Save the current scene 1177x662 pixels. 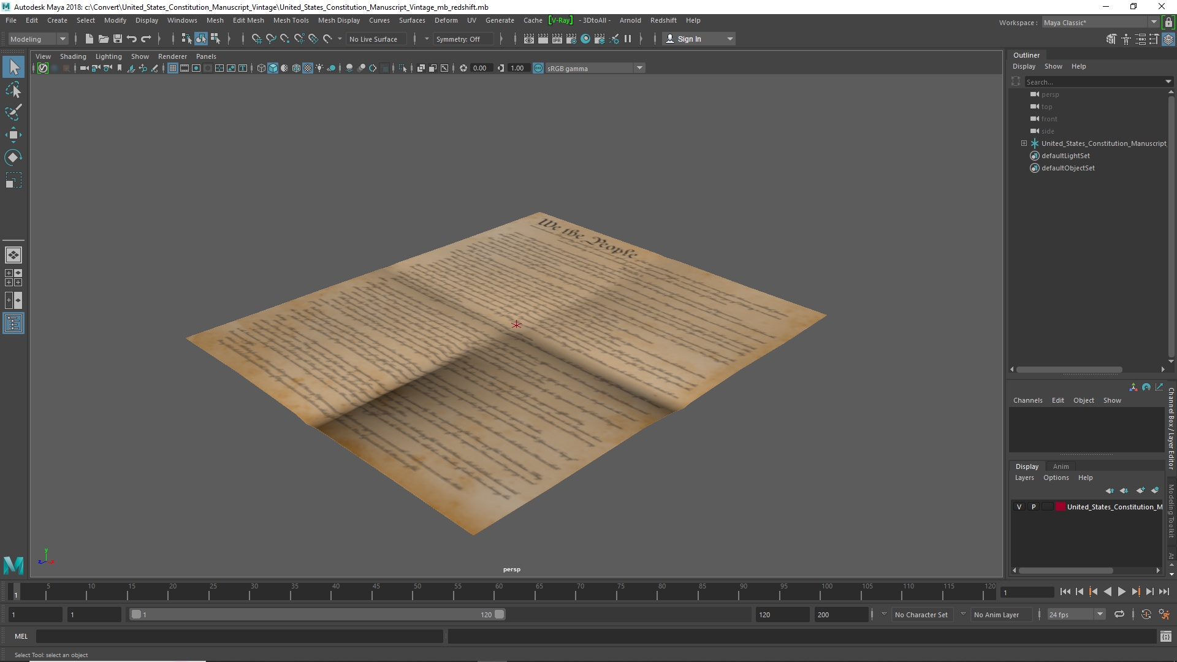(118, 39)
